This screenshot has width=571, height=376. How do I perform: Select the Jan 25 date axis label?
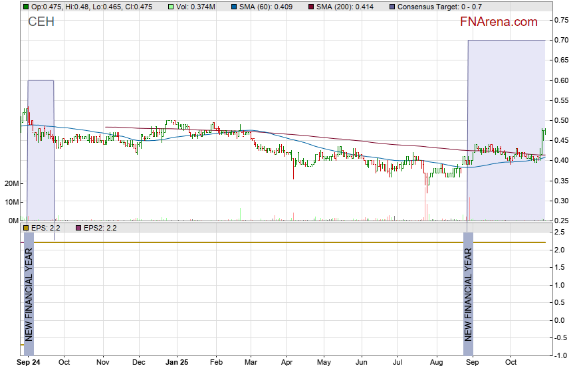(177, 363)
